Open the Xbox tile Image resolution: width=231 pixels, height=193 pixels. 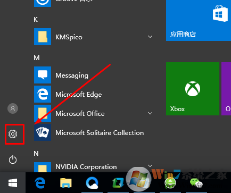click(193, 89)
